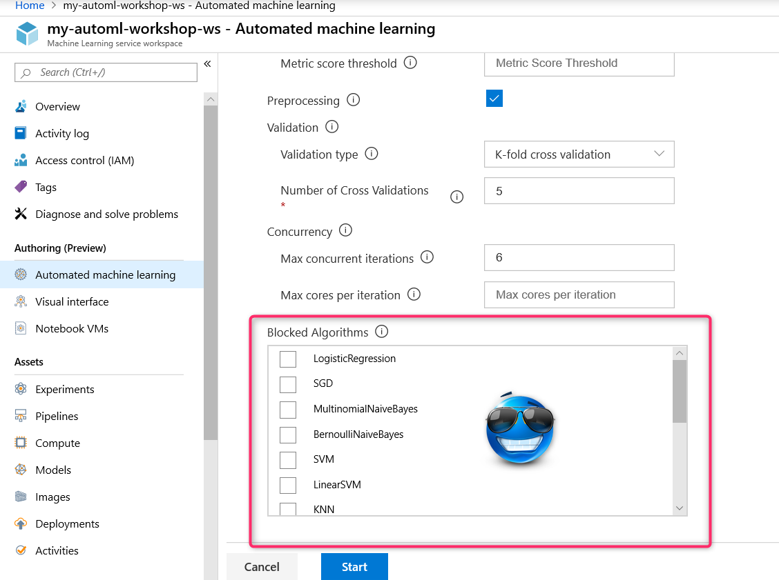Click info icon for Number of Cross Validations
The image size is (779, 580).
[x=457, y=197]
